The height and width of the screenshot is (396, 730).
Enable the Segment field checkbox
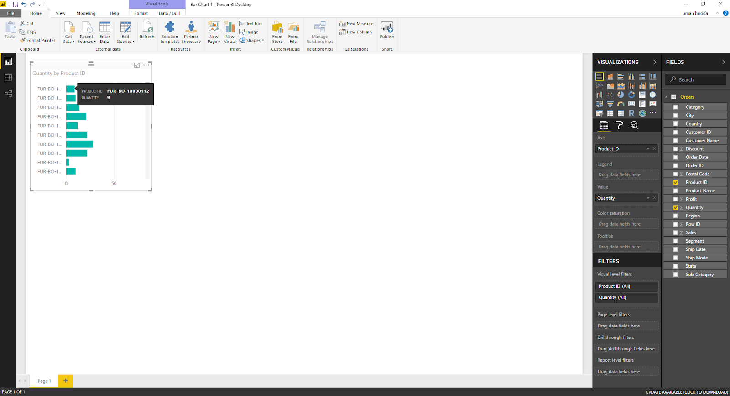[x=676, y=241]
